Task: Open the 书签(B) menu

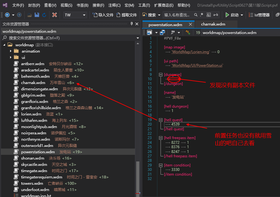Action: pos(82,5)
